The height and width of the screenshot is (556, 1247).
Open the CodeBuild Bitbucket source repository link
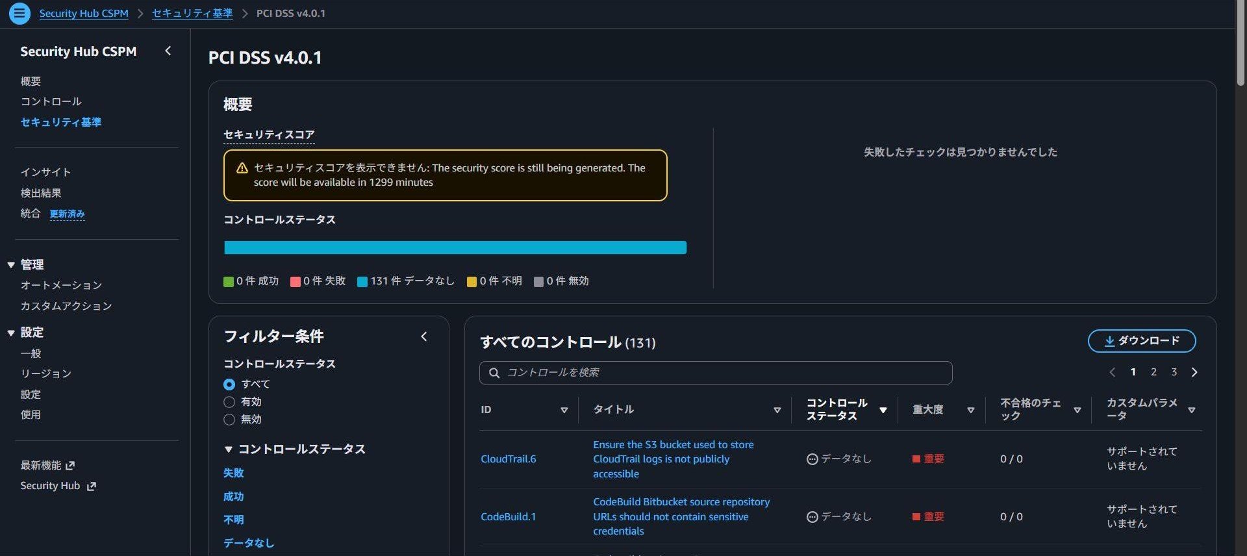click(681, 516)
